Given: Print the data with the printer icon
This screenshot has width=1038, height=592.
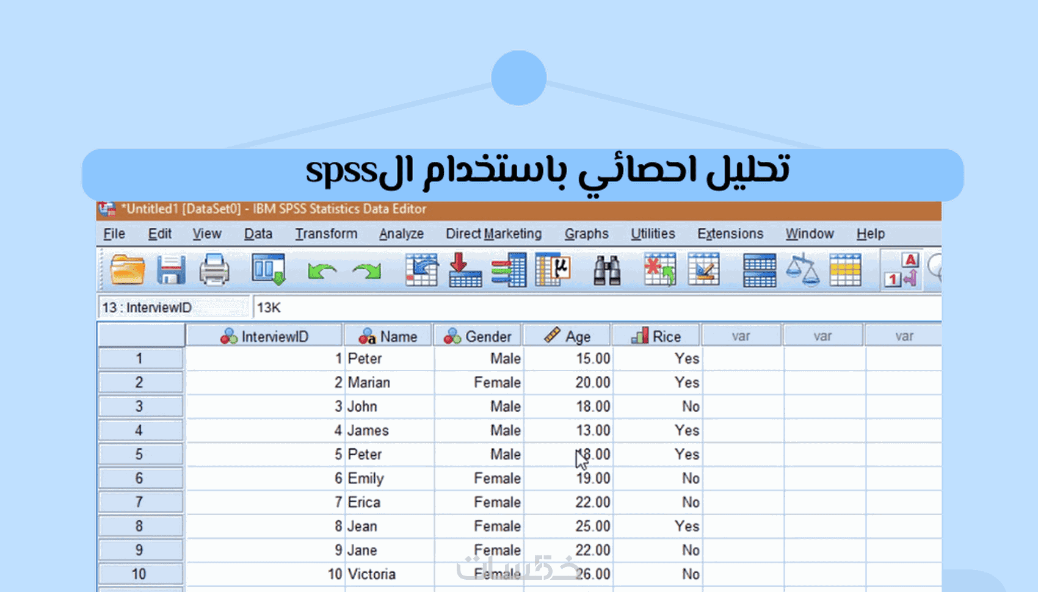Looking at the screenshot, I should [x=214, y=270].
